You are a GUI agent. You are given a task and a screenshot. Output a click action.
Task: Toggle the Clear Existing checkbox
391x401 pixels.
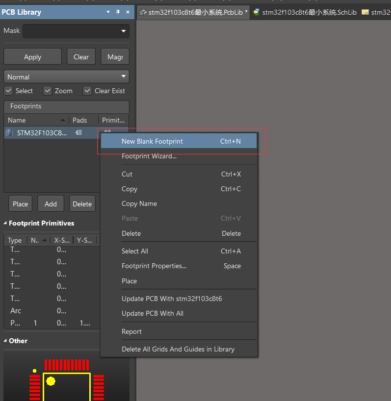(x=87, y=91)
